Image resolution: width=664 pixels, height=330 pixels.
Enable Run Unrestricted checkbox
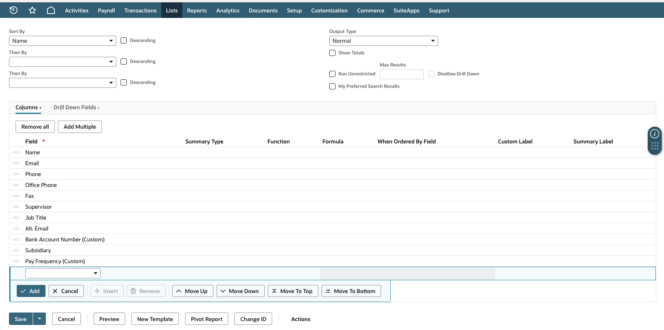tap(332, 74)
